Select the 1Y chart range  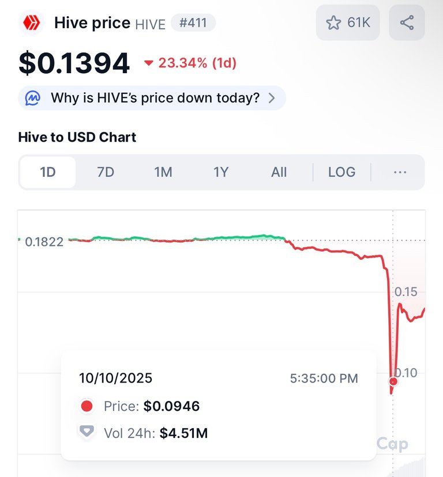[221, 172]
